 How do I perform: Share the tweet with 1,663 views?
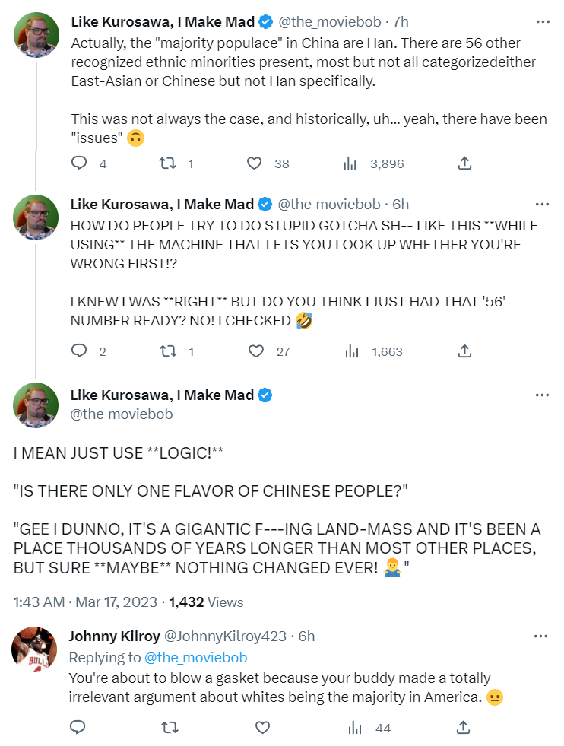(x=464, y=351)
